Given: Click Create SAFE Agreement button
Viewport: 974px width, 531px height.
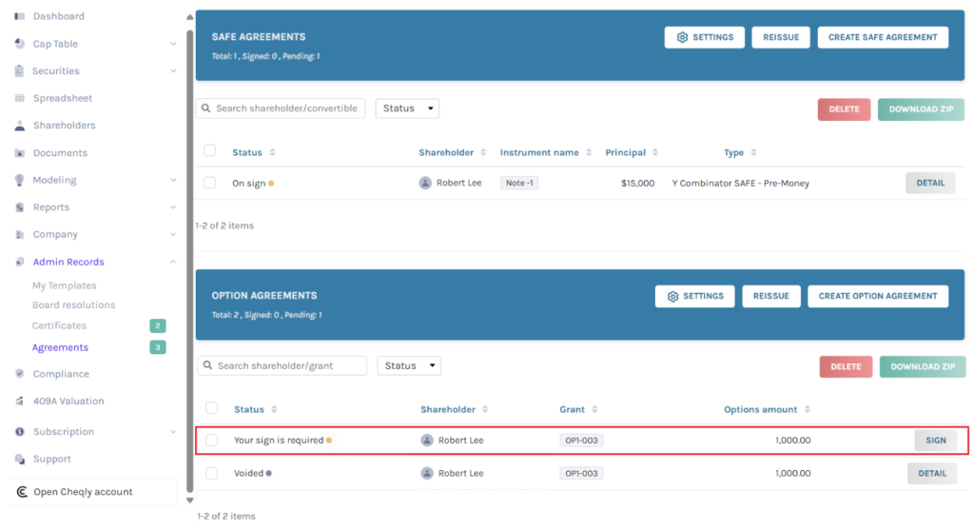Looking at the screenshot, I should click(x=883, y=37).
